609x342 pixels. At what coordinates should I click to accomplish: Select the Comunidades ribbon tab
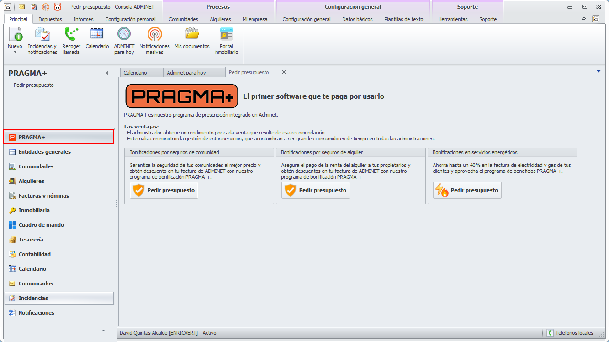click(x=183, y=19)
